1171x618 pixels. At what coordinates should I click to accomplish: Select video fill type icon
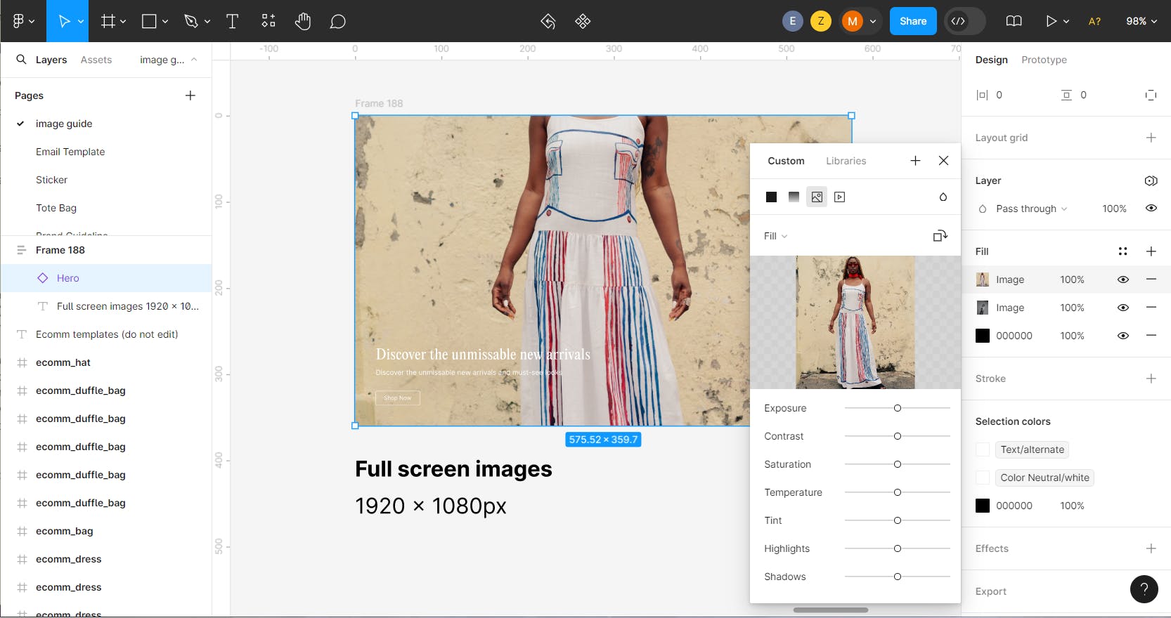839,197
